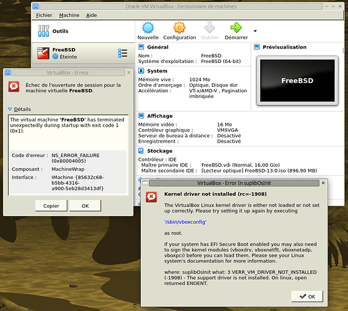Select the FreeBSD machine icon in list
Viewport: 348px width, 311px height.
tap(43, 53)
